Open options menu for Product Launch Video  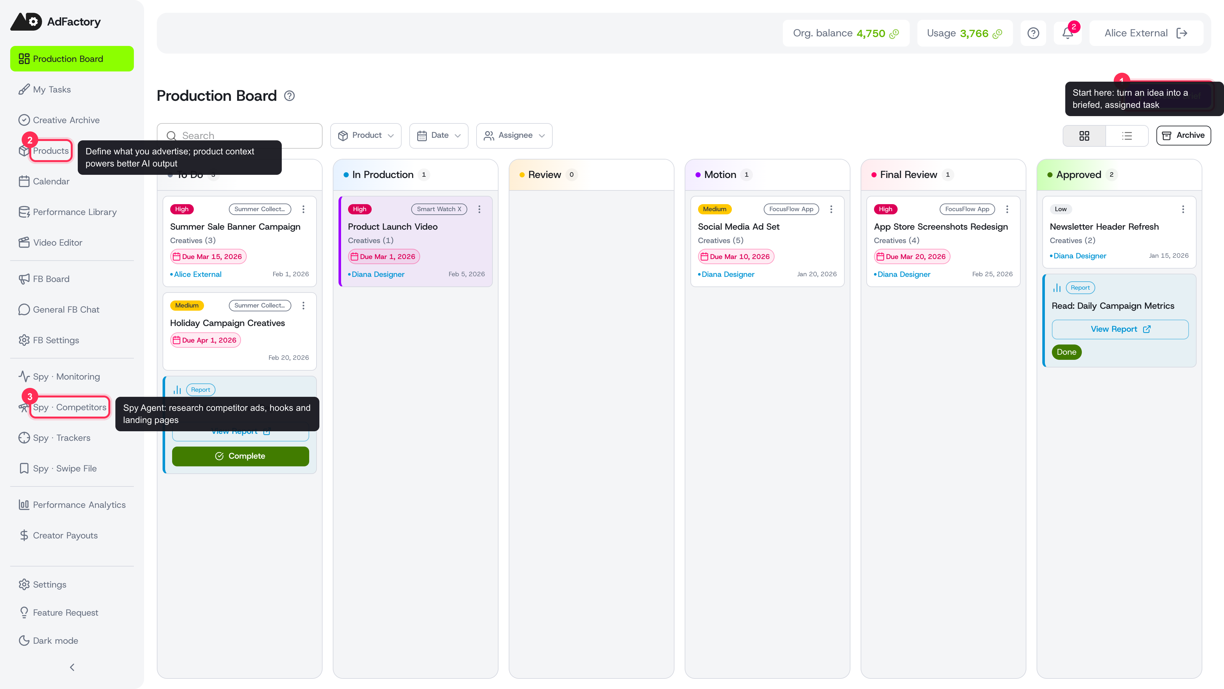pyautogui.click(x=479, y=209)
